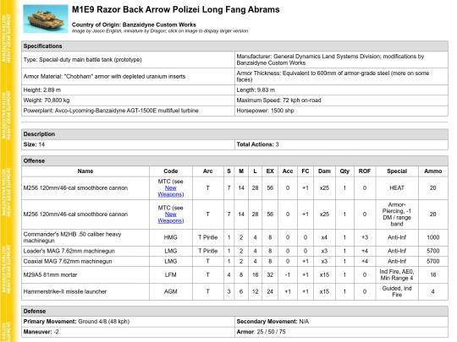Click M29A5 81mm mortar row name
The width and height of the screenshot is (457, 342).
[x=85, y=274]
